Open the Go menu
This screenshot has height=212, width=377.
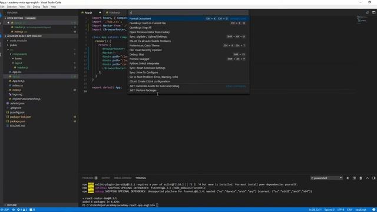point(29,6)
